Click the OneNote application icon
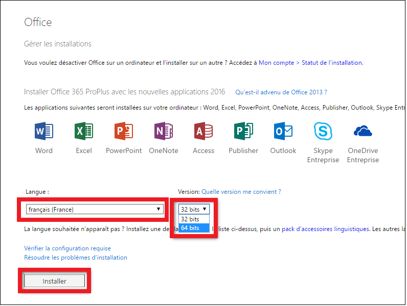Screen dimensions: 407x306 (x=164, y=131)
